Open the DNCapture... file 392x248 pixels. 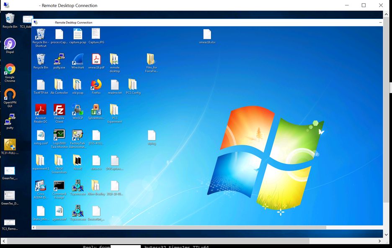tap(114, 163)
